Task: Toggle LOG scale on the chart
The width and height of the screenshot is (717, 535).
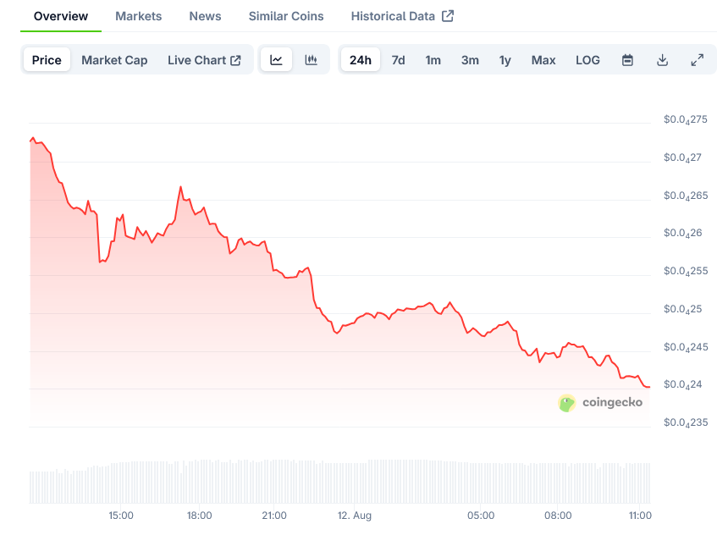Action: (x=587, y=60)
